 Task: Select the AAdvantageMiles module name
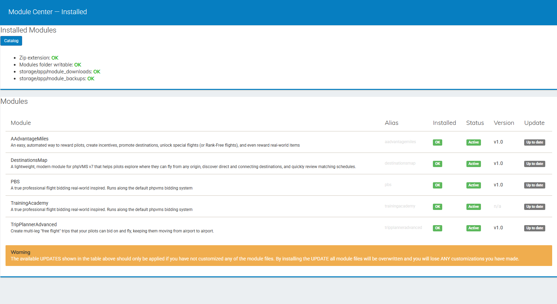pos(29,139)
